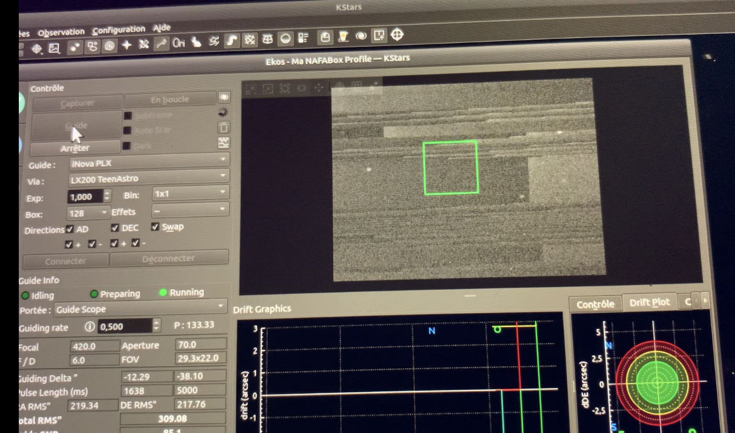Toggle the four-pointed sparkle toolbar icon
735x433 pixels.
(x=126, y=45)
